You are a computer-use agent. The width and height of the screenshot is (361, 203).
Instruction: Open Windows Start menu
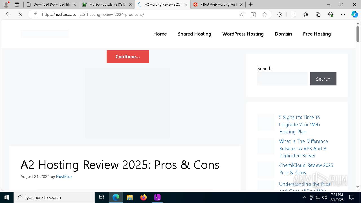pos(7,197)
